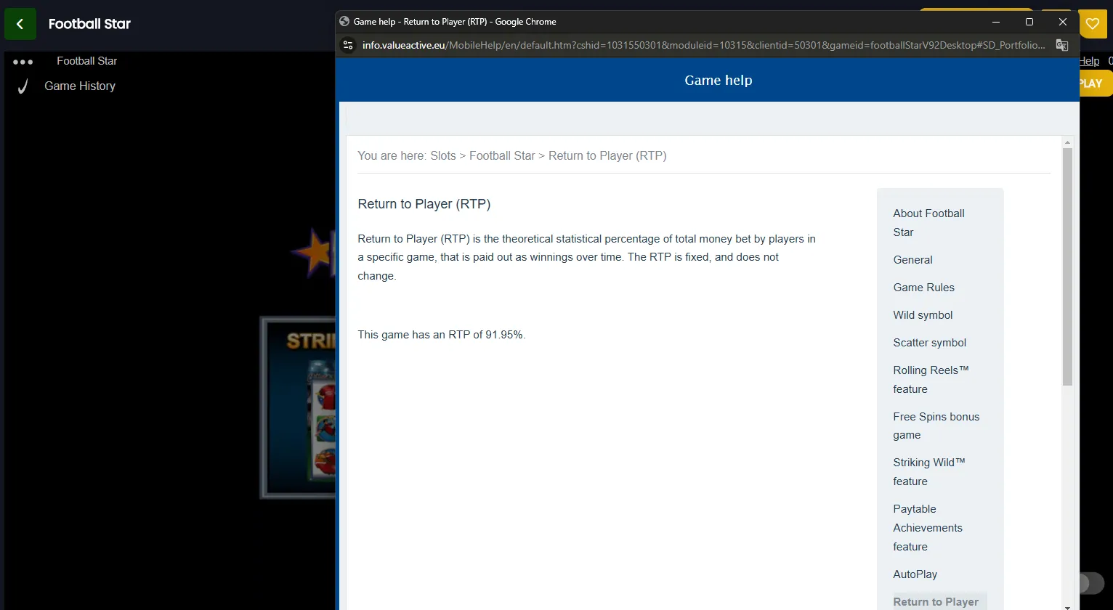Image resolution: width=1113 pixels, height=610 pixels.
Task: Select the Return to Player topic
Action: pyautogui.click(x=936, y=601)
